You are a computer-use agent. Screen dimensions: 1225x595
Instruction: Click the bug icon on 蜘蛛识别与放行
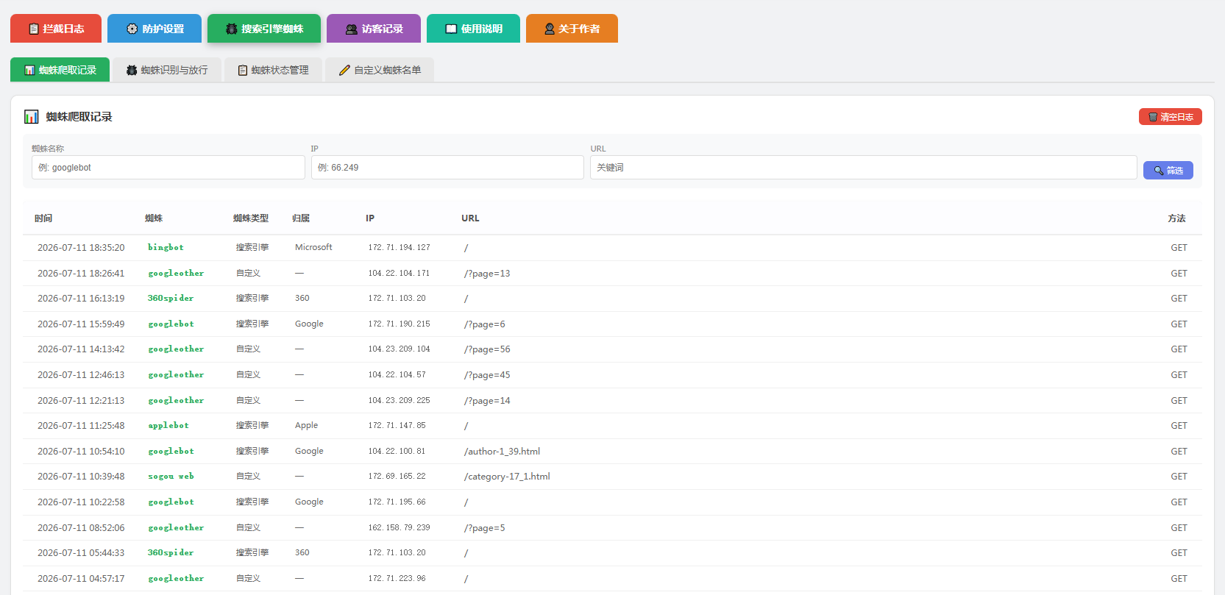pos(132,70)
